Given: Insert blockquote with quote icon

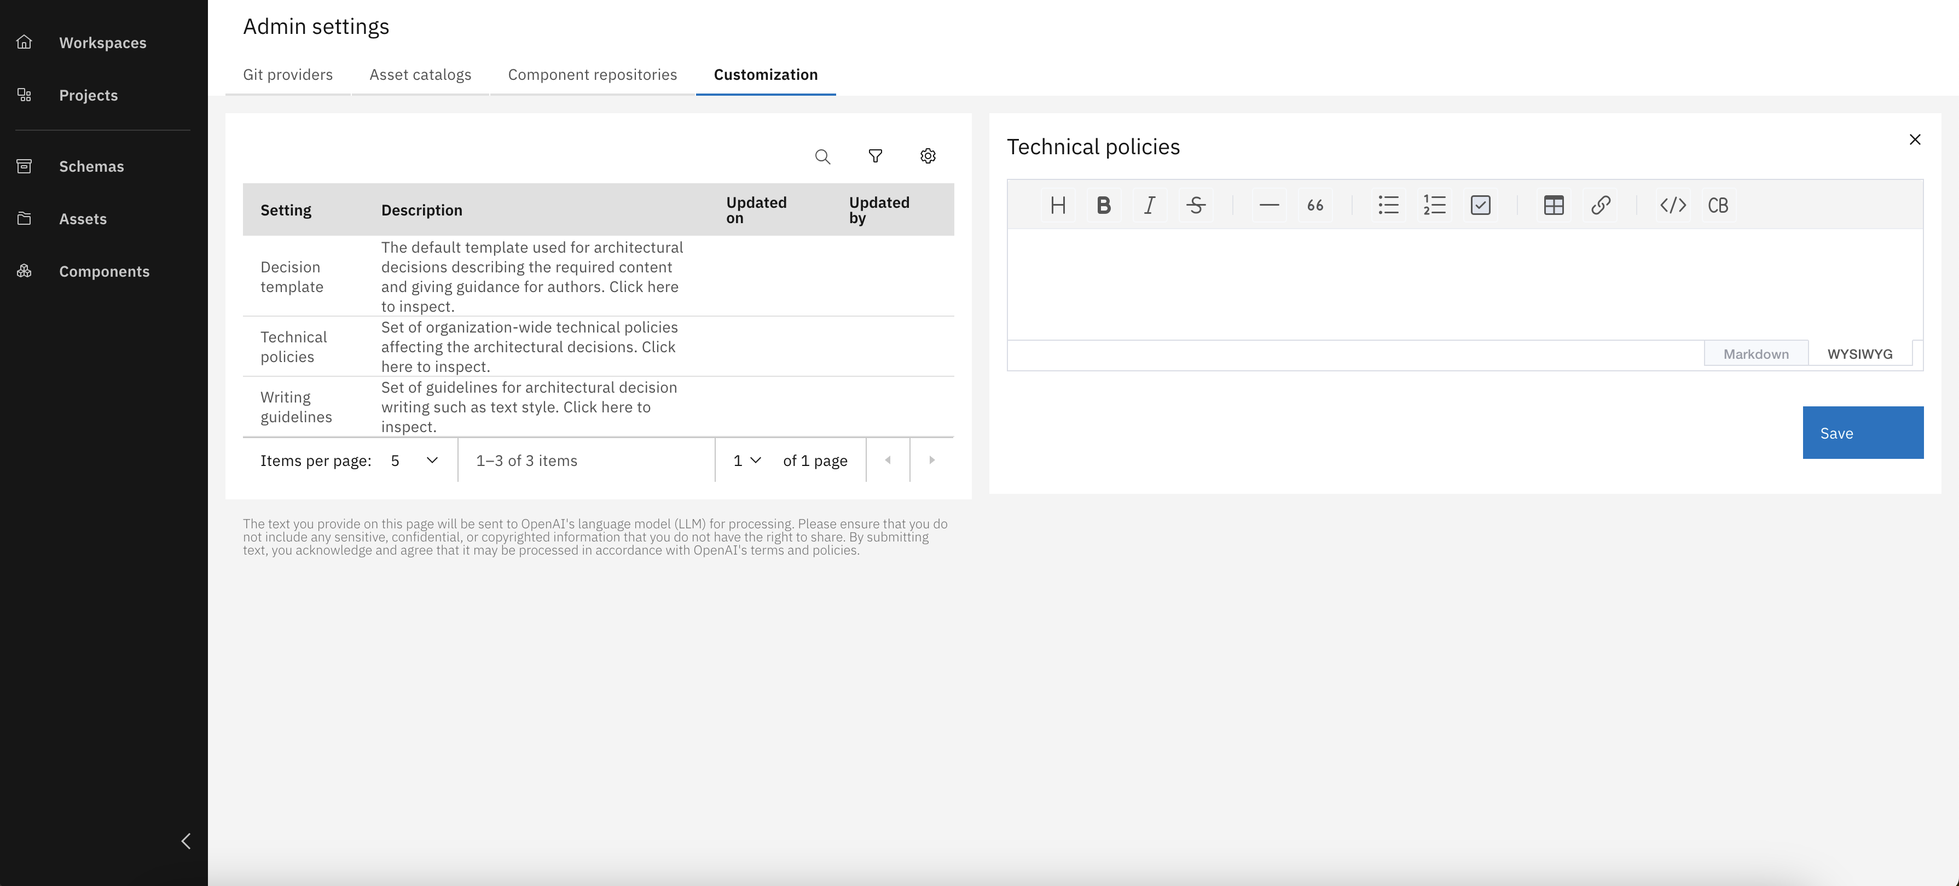Looking at the screenshot, I should [1315, 205].
